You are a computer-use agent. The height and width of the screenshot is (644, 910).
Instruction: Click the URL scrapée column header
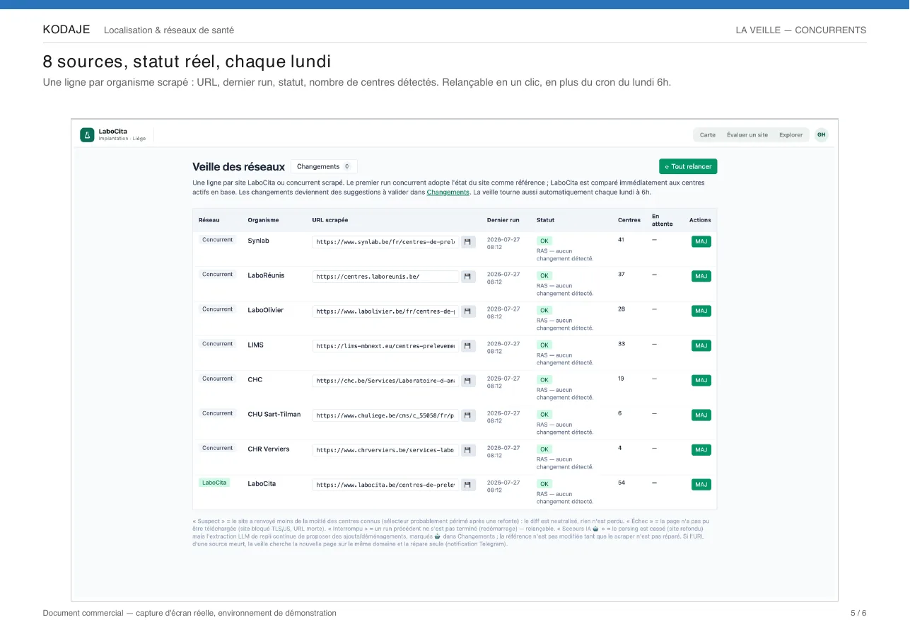tap(329, 220)
